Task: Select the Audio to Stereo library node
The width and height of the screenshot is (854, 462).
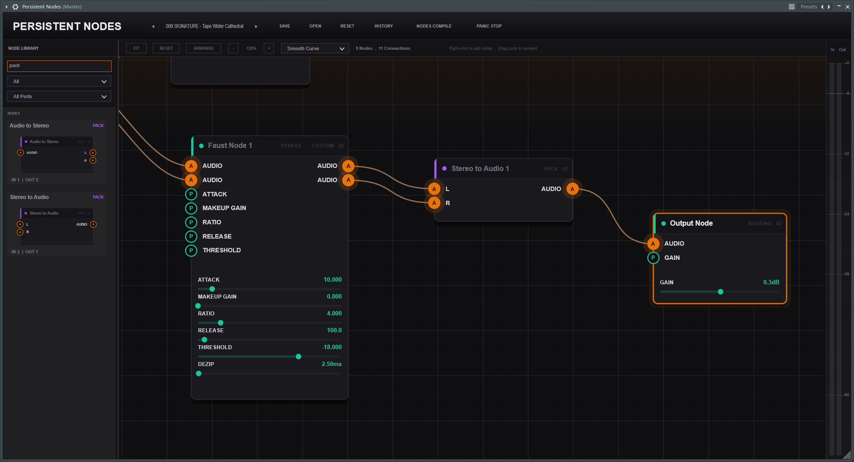Action: click(57, 152)
